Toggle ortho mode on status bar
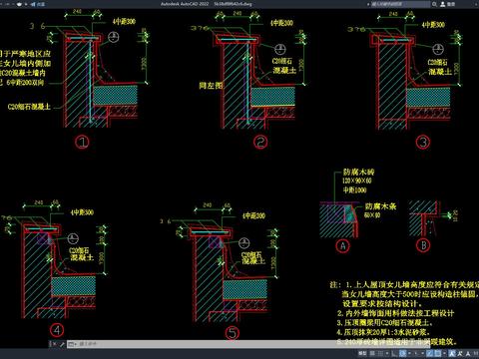479x359 pixels. [393, 353]
